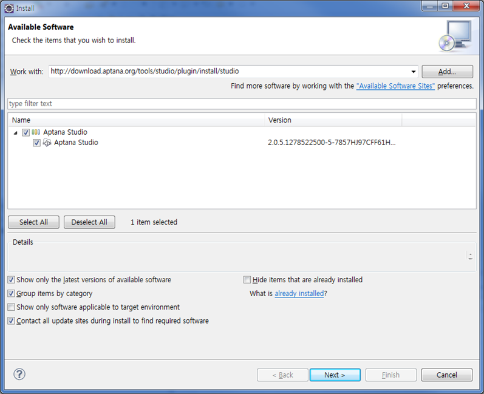Maximize the Install window
The width and height of the screenshot is (484, 394).
coord(445,5)
